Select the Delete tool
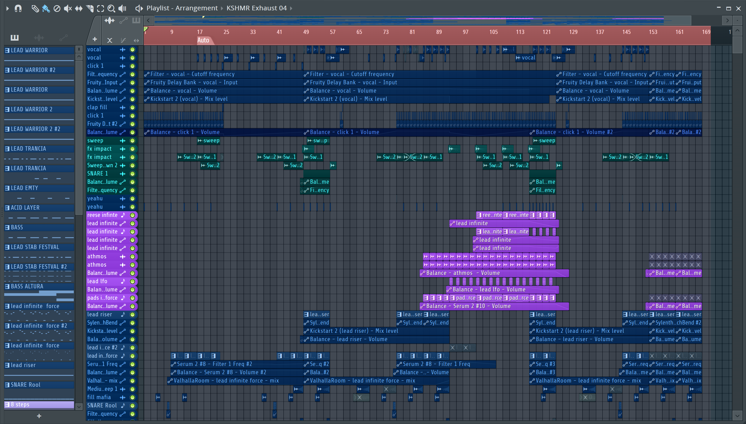Screen dimensions: 746x424 [57, 8]
